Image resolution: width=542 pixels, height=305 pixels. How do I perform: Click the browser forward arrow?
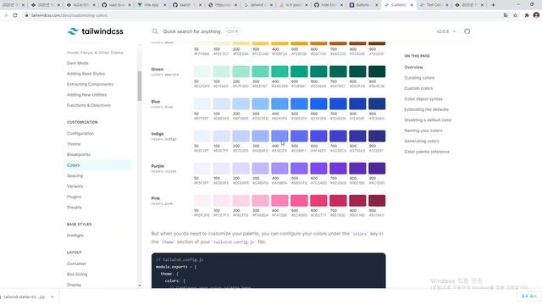coord(5,15)
